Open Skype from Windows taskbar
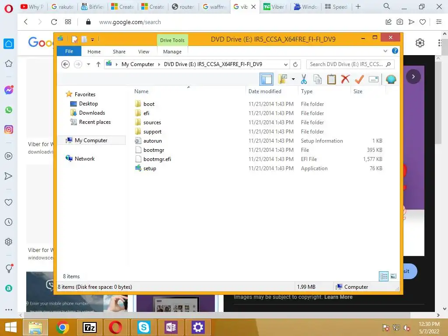Image resolution: width=448 pixels, height=336 pixels. (x=143, y=327)
